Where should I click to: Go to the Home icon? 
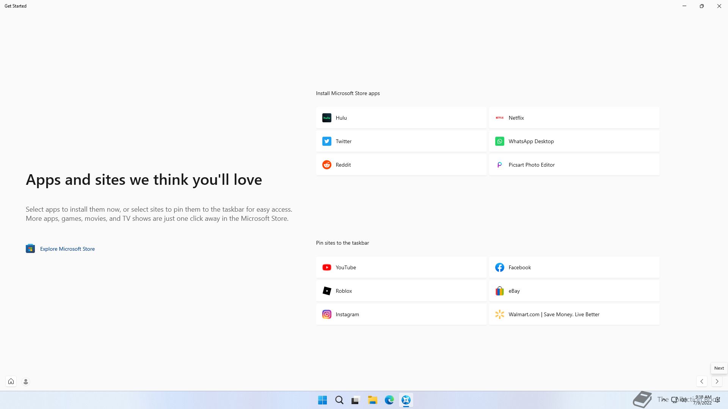(11, 381)
